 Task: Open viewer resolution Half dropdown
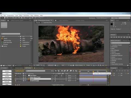[65, 65]
